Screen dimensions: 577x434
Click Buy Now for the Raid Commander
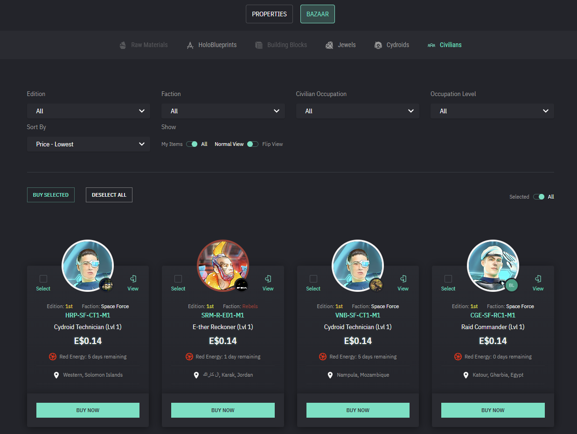[x=493, y=410]
